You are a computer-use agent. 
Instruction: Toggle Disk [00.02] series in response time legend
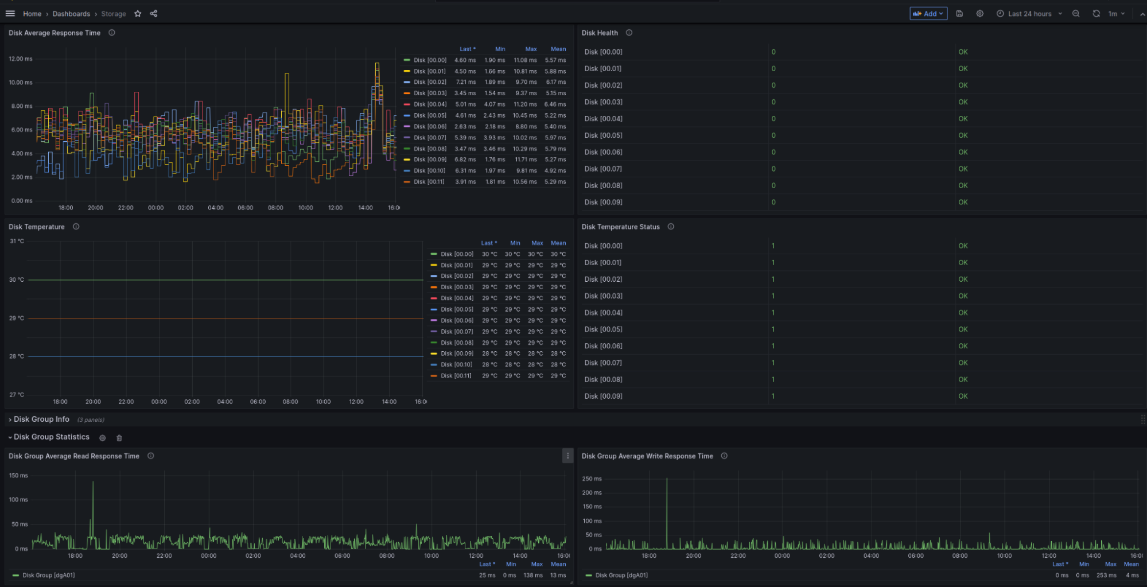click(x=430, y=82)
